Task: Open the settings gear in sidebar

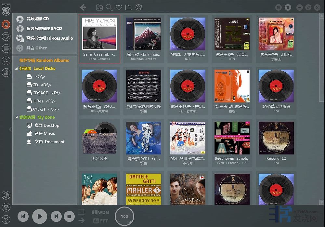Action: click(x=6, y=207)
